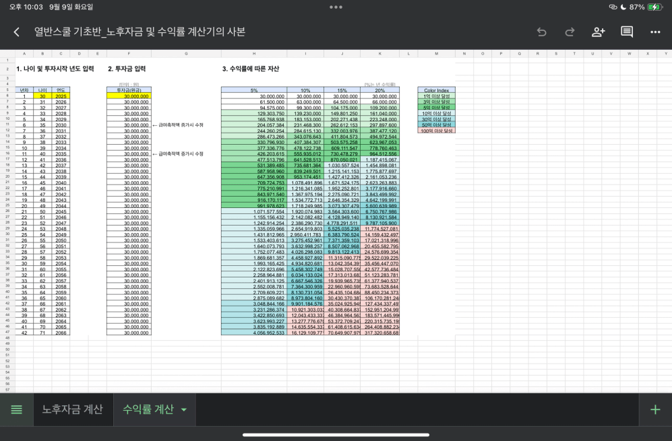This screenshot has height=441, width=672.
Task: Select cell 4.056.952.533
Action: (x=254, y=333)
